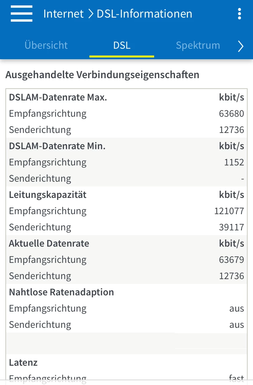The height and width of the screenshot is (385, 253).
Task: Click the 63679 current rate value
Action: [x=231, y=260]
